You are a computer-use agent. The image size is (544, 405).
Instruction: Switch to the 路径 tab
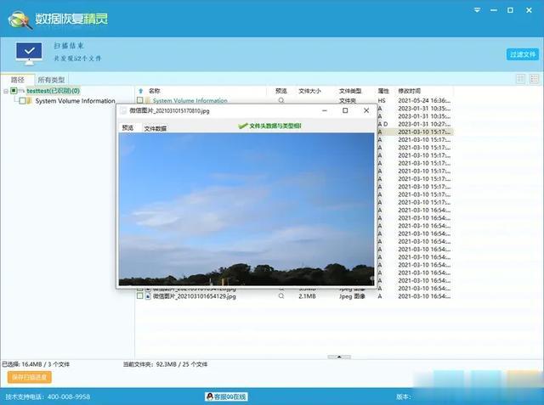click(17, 80)
